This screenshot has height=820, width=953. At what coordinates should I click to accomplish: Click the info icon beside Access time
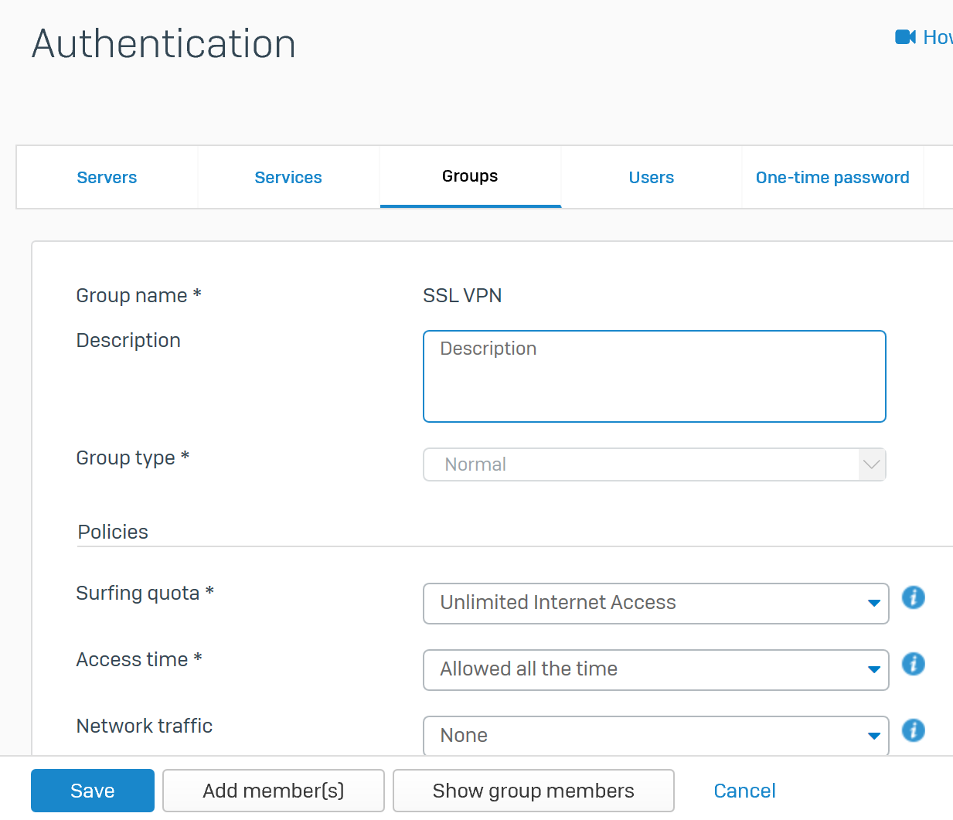pyautogui.click(x=913, y=664)
